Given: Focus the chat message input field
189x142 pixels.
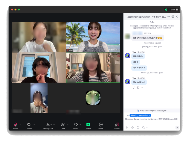Looking at the screenshot, I should [x=151, y=119].
